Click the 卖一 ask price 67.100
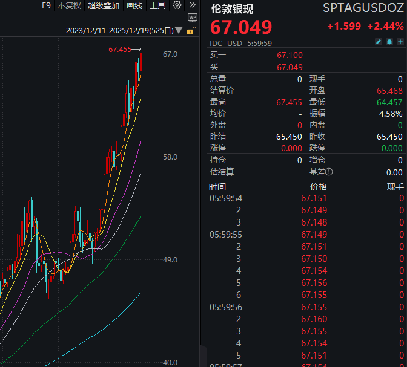Image resolution: width=407 pixels, height=367 pixels. (290, 55)
